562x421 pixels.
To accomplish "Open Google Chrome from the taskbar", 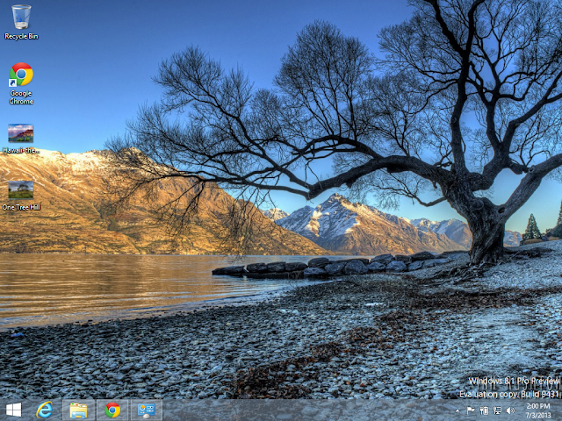I will click(112, 410).
